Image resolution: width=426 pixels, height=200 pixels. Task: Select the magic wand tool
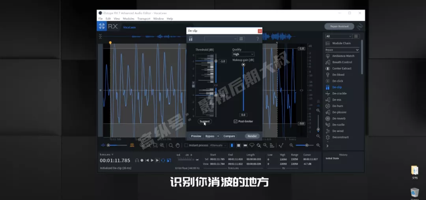pos(265,146)
